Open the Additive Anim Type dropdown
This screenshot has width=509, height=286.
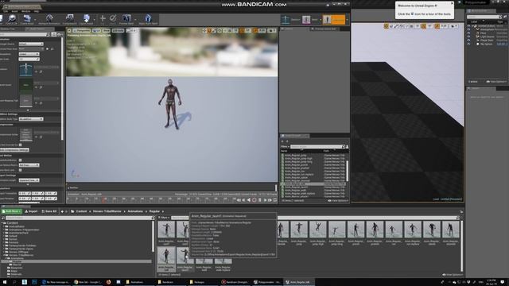pos(31,119)
